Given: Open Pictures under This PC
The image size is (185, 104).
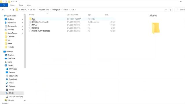Looking at the screenshot, I should [12, 86].
